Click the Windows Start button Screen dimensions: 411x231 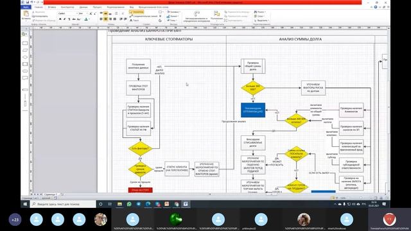pos(25,204)
